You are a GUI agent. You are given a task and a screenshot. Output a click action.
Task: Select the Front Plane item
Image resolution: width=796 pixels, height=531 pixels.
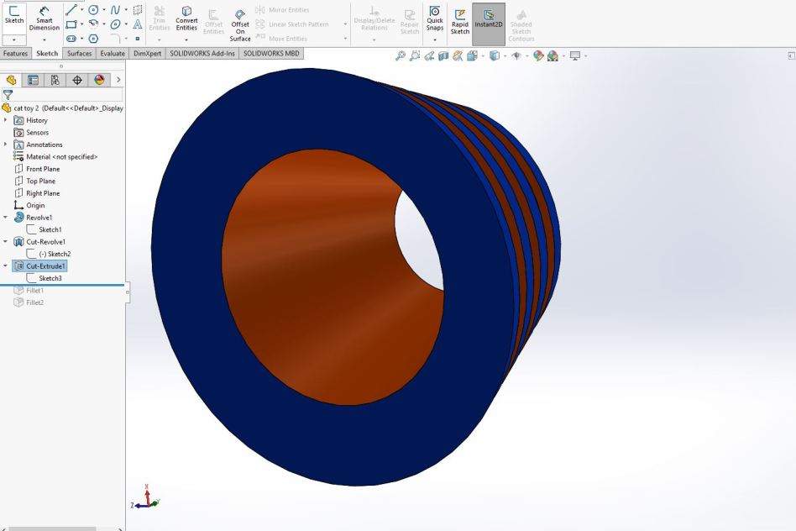[42, 169]
